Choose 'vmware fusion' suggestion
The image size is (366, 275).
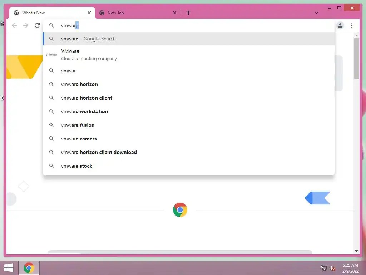pos(189,125)
